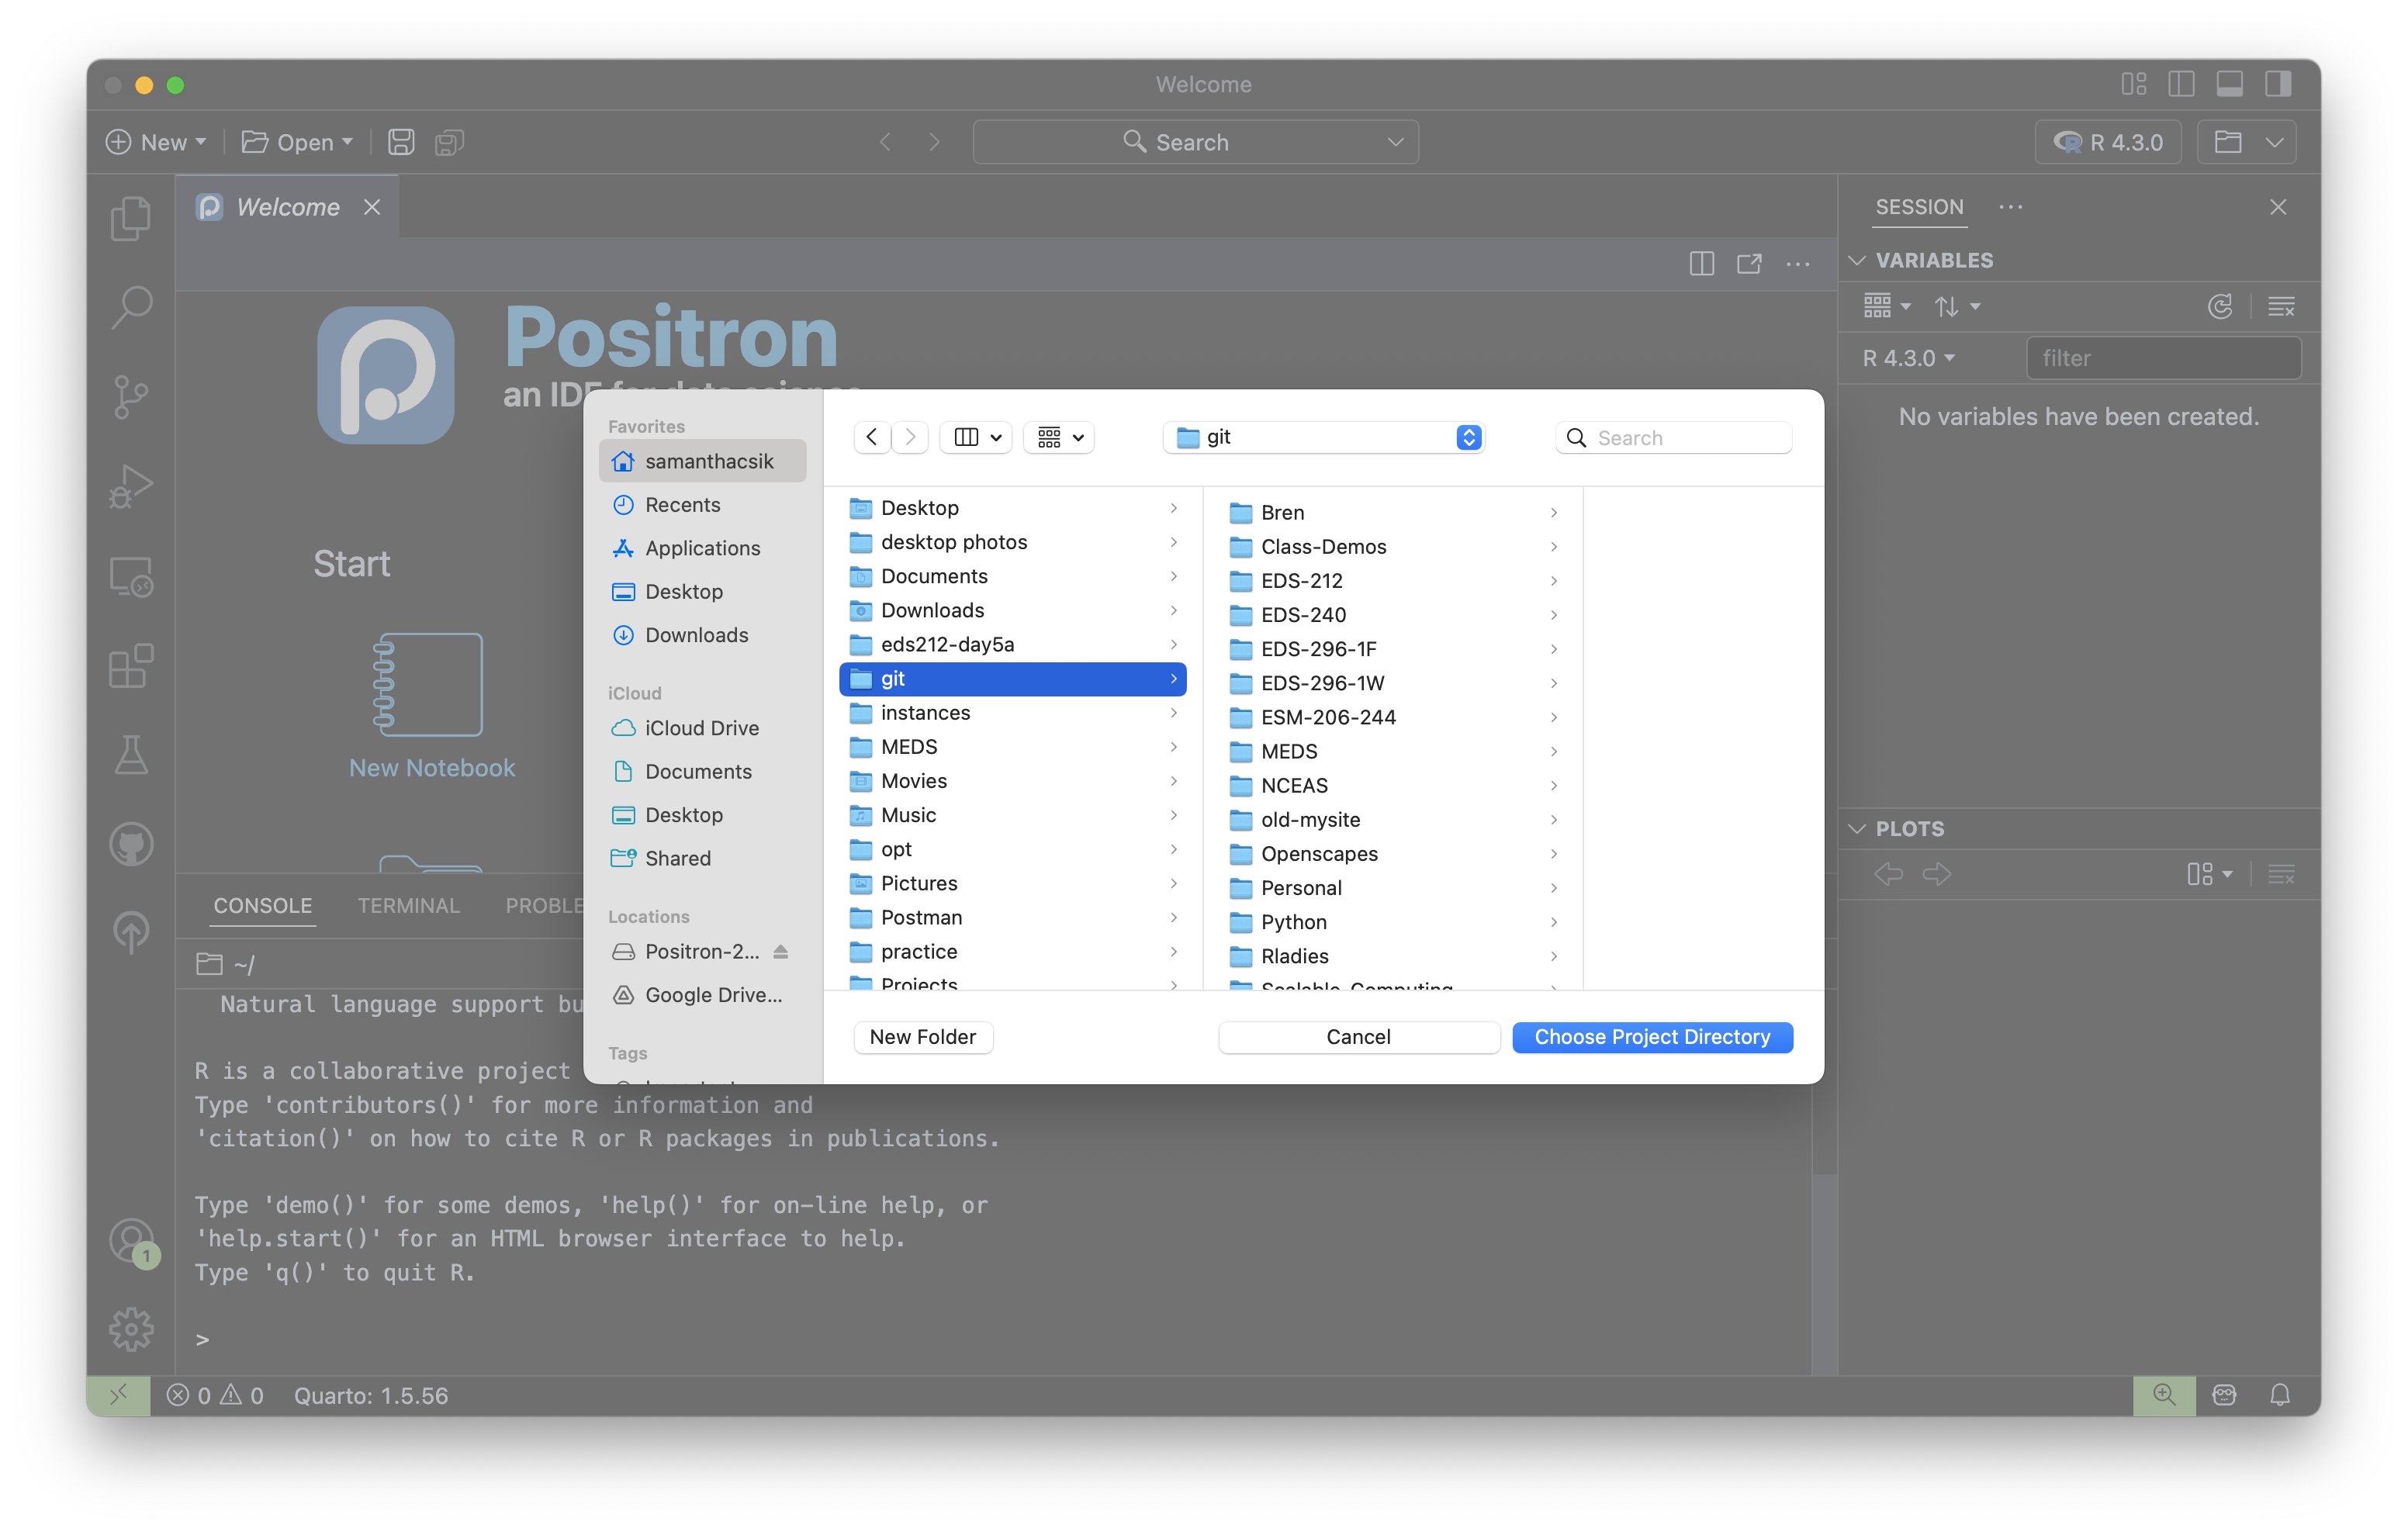The width and height of the screenshot is (2408, 1531).
Task: Open Source Control view in activity bar
Action: click(x=131, y=397)
